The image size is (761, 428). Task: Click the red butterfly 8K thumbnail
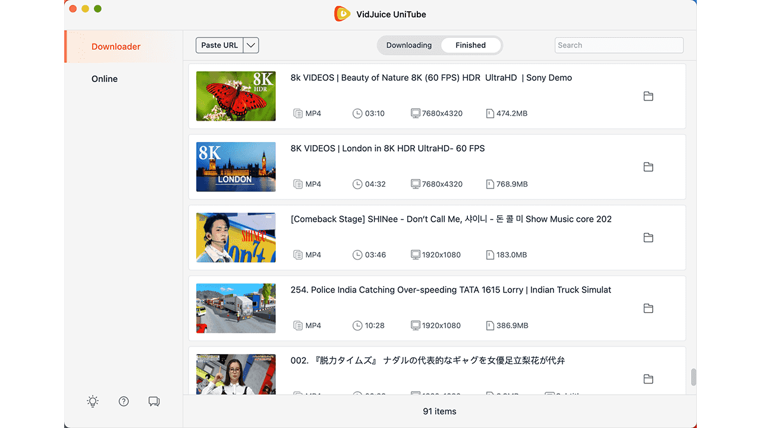coord(236,96)
